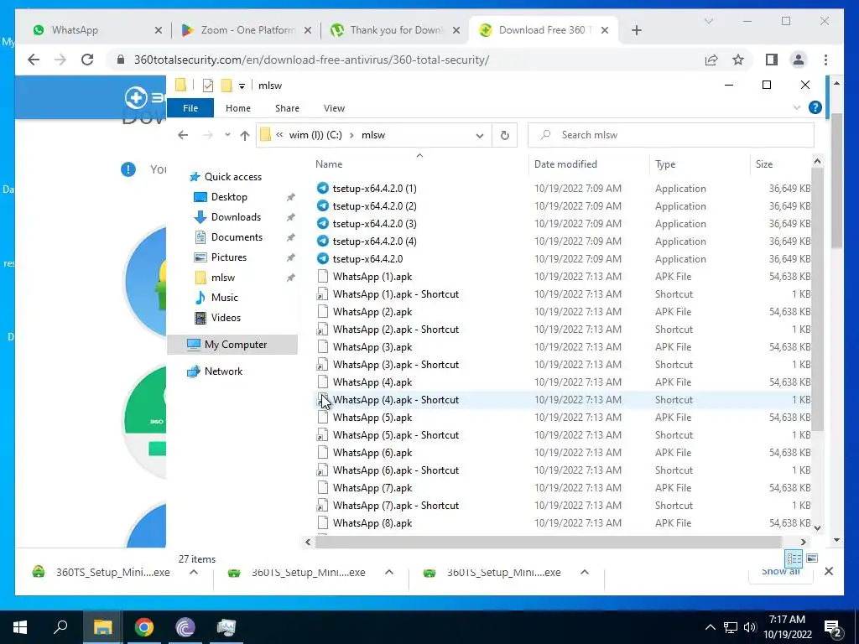Open a new Chrome tab
The height and width of the screenshot is (644, 859).
click(636, 31)
